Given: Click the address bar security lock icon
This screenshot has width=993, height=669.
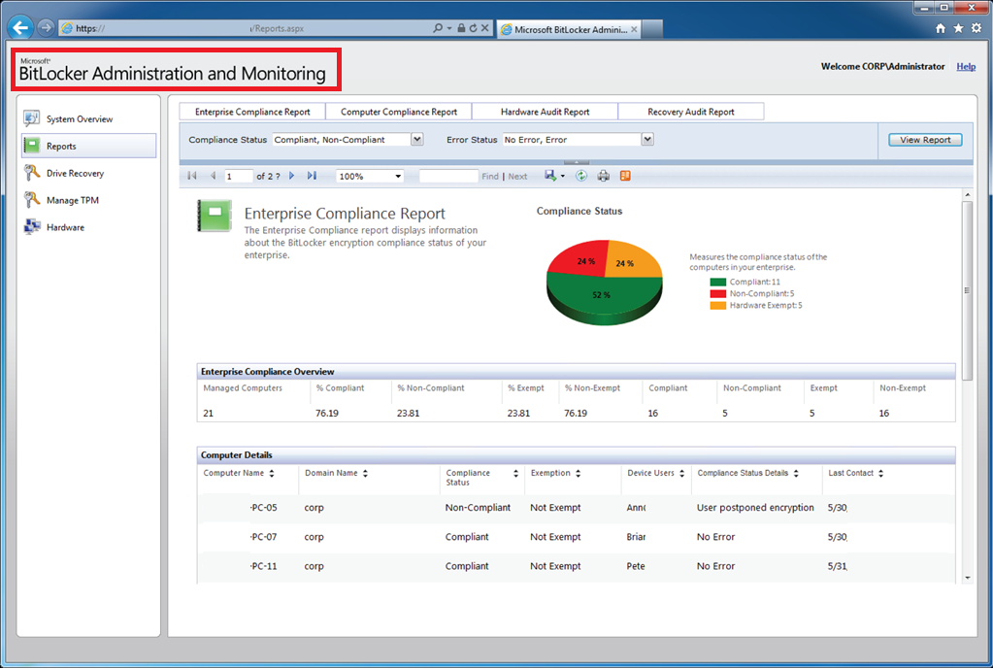Looking at the screenshot, I should 461,28.
